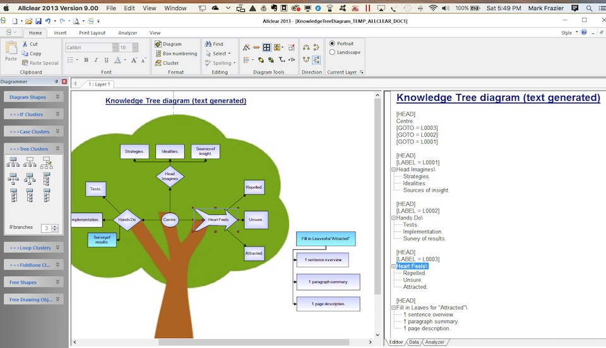Click the Bold formatting icon
The height and width of the screenshot is (348, 606).
(x=86, y=61)
